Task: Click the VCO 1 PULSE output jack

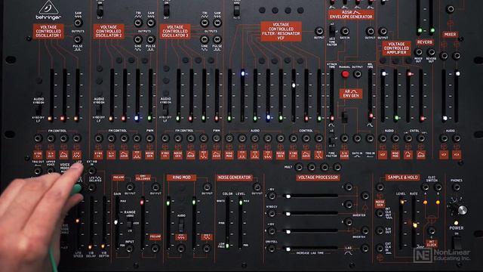Action: (78, 39)
